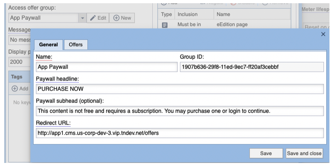Viewport: 335px width, 168px height.
Task: Select 'Must be in' table cell
Action: (189, 24)
